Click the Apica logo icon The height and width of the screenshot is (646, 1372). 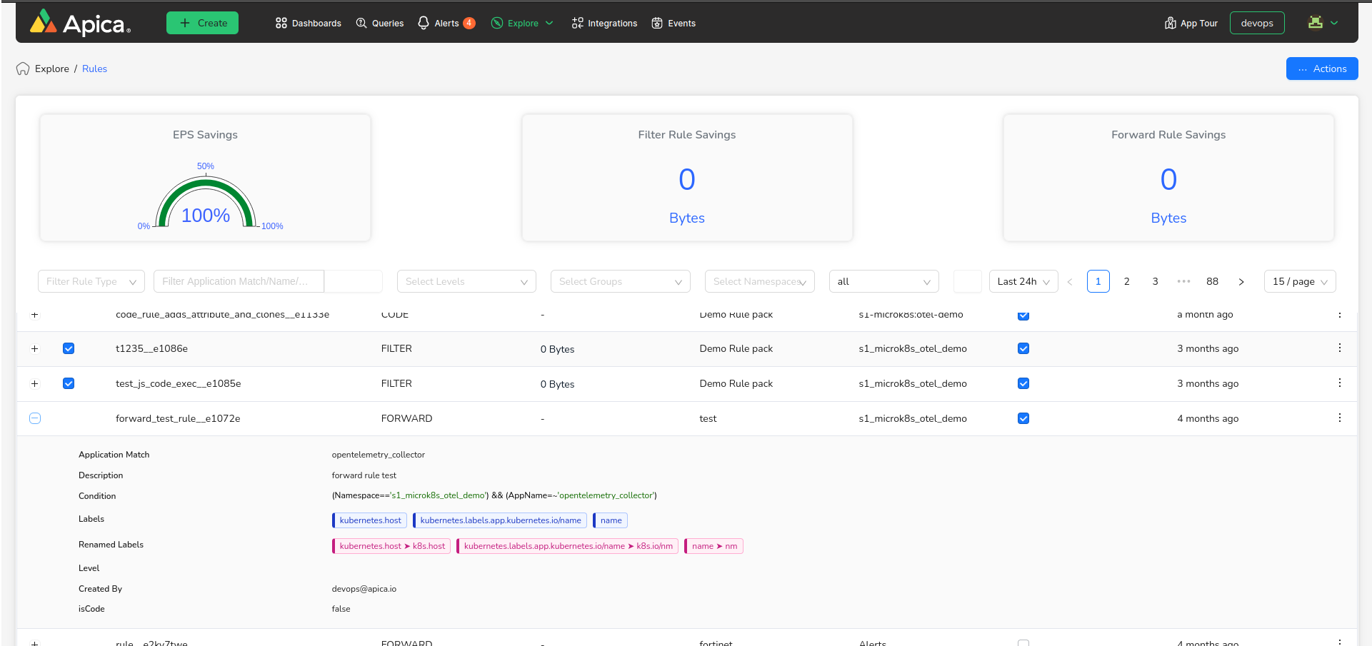tap(44, 22)
